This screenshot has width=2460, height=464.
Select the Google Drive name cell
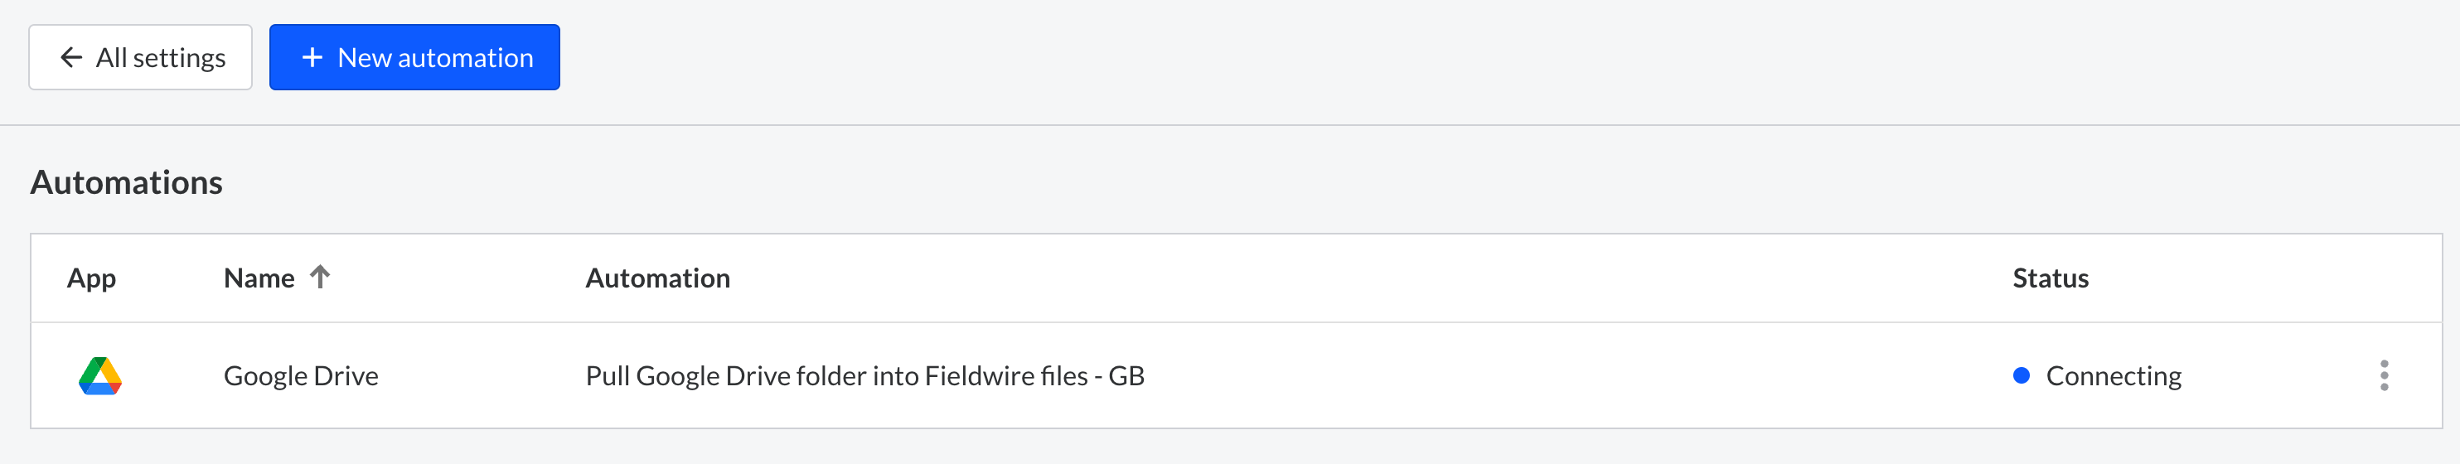click(301, 375)
